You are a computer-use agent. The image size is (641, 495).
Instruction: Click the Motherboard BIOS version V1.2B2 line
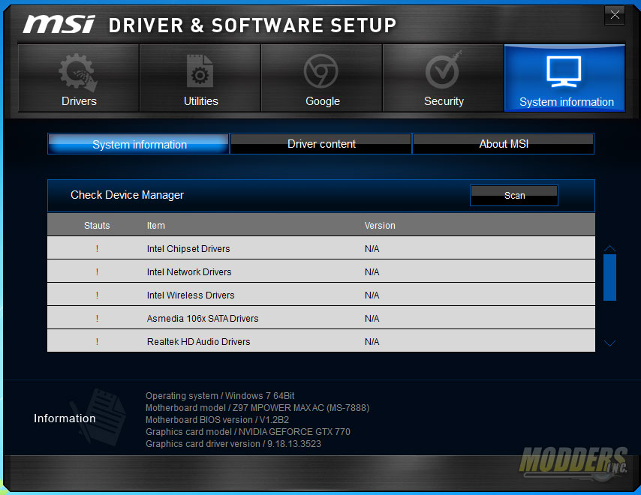pyautogui.click(x=217, y=420)
